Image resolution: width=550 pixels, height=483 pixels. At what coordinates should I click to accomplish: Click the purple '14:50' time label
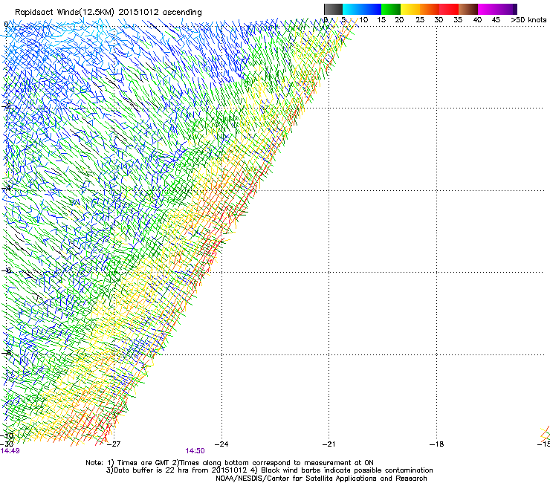(195, 451)
